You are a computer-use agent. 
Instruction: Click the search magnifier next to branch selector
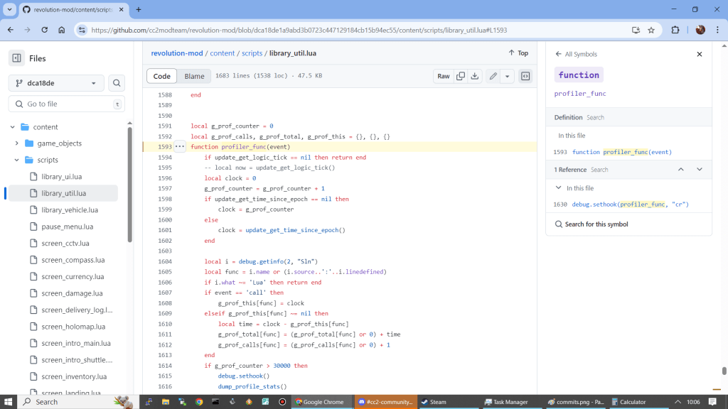[117, 83]
